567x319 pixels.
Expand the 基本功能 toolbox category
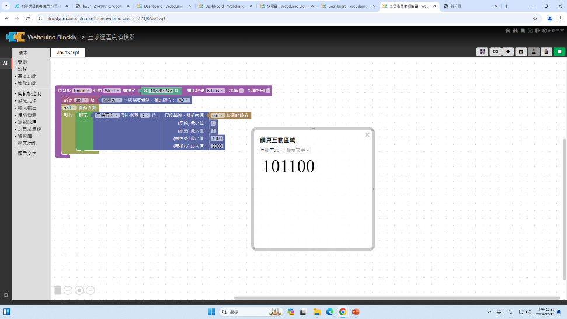point(26,76)
